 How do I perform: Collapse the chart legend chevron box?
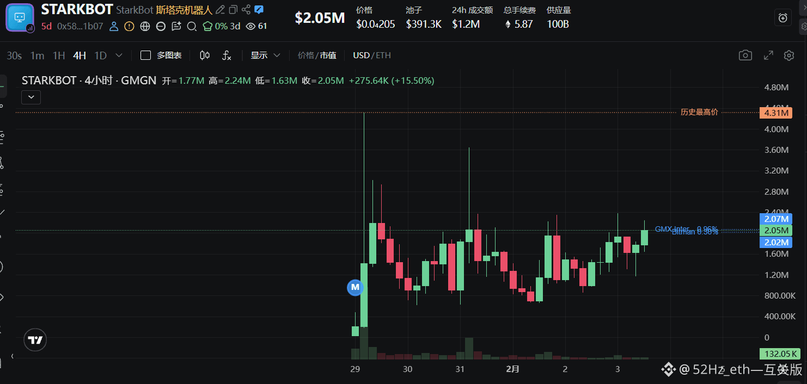(x=31, y=97)
